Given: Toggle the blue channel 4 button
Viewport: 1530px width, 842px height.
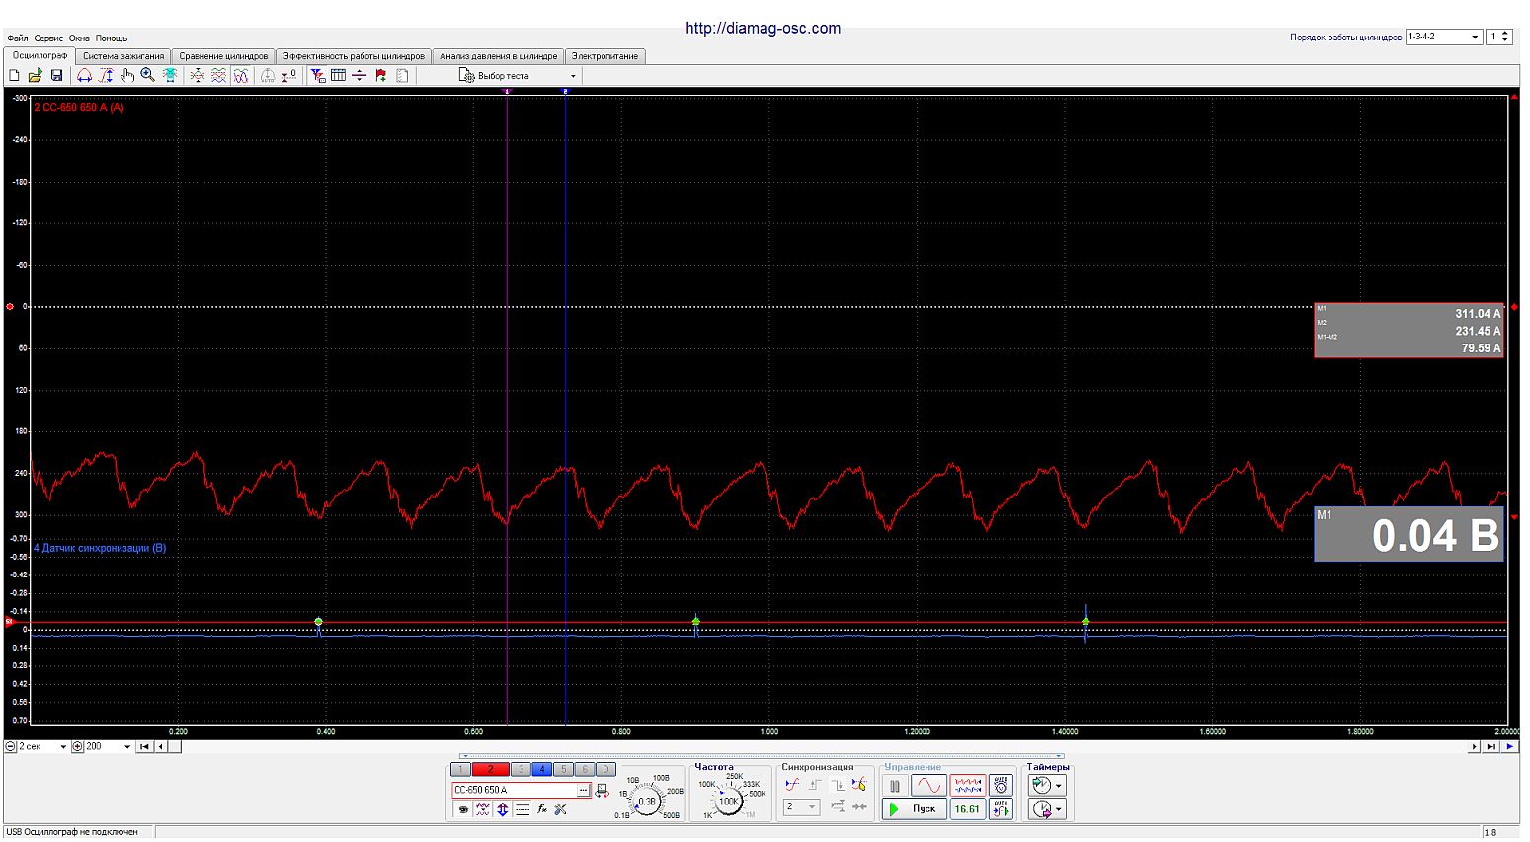Looking at the screenshot, I should [x=541, y=769].
